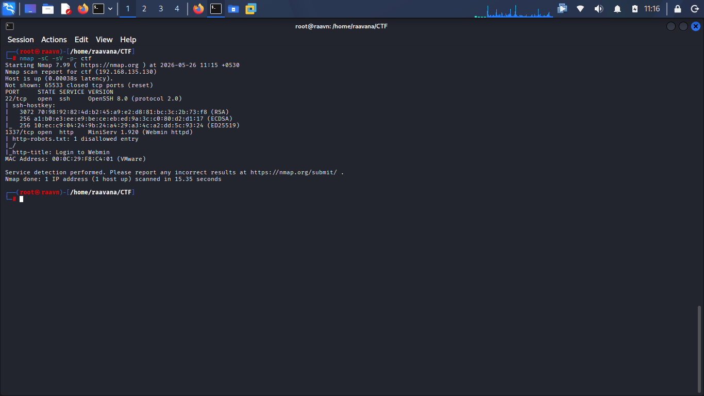Click the https://nmap.org URL in output
704x396 pixels.
click(x=110, y=65)
